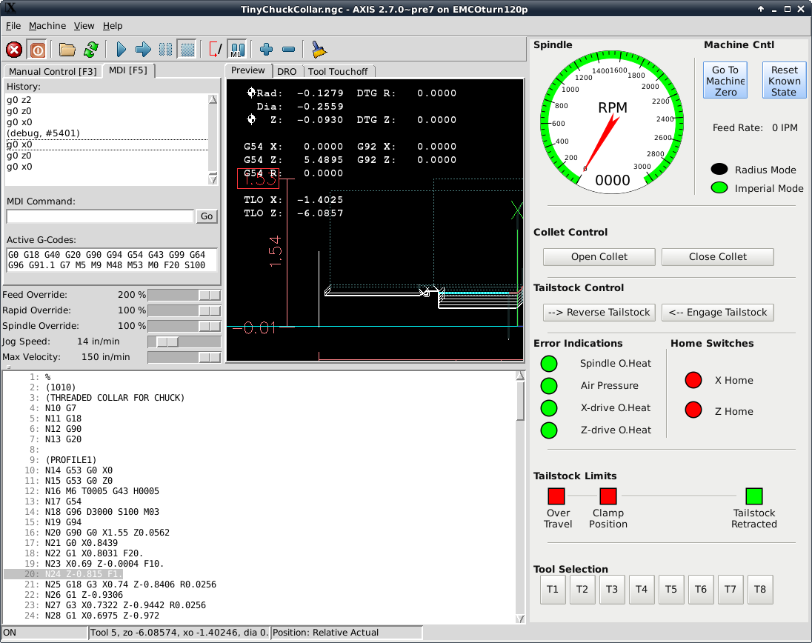Select tool T2
Viewport: 812px width, 643px height.
[x=582, y=589]
